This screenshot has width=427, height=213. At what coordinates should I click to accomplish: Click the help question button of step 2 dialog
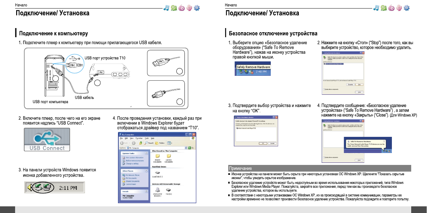pos(361,53)
